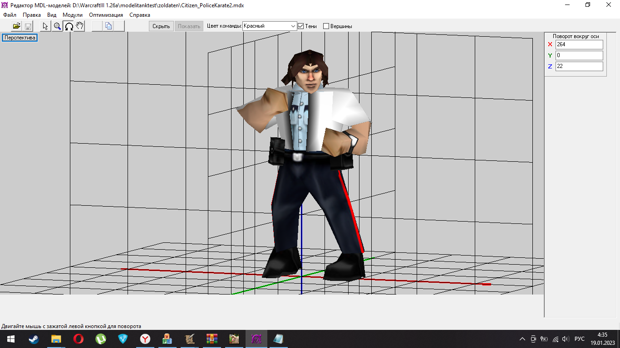Open the pig picture app in taskbar

234,339
